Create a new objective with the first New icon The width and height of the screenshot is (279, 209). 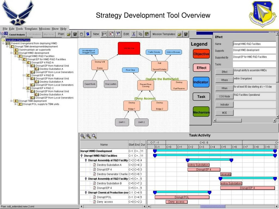point(104,34)
